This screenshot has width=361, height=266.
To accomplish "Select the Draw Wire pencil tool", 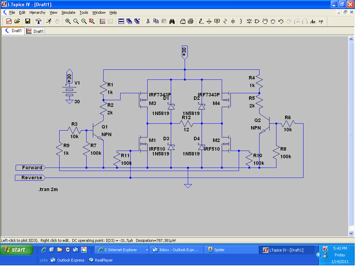I will pos(201,21).
